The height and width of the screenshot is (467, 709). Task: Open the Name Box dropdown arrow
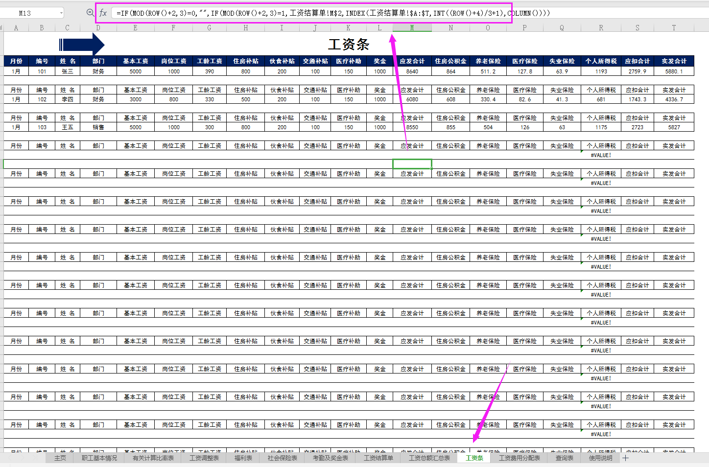point(61,13)
